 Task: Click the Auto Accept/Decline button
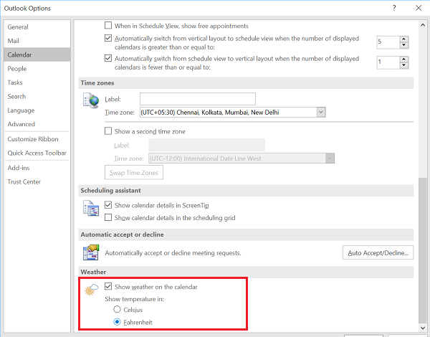tap(378, 252)
